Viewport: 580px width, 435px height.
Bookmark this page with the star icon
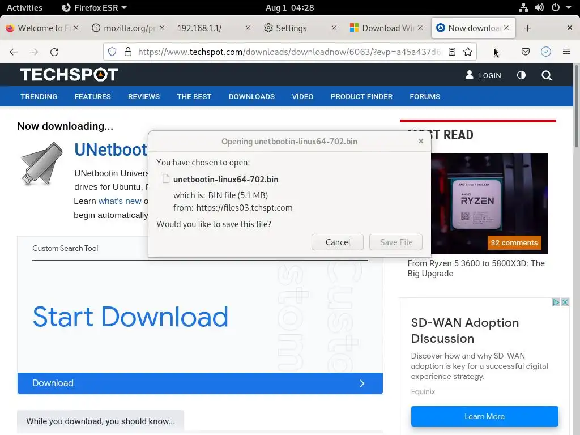467,52
